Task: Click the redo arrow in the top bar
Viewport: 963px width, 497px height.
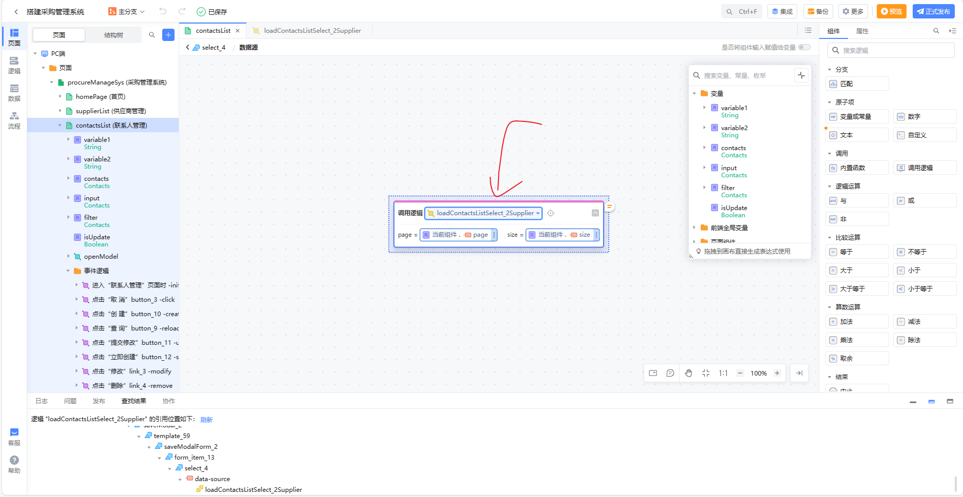Action: point(182,11)
